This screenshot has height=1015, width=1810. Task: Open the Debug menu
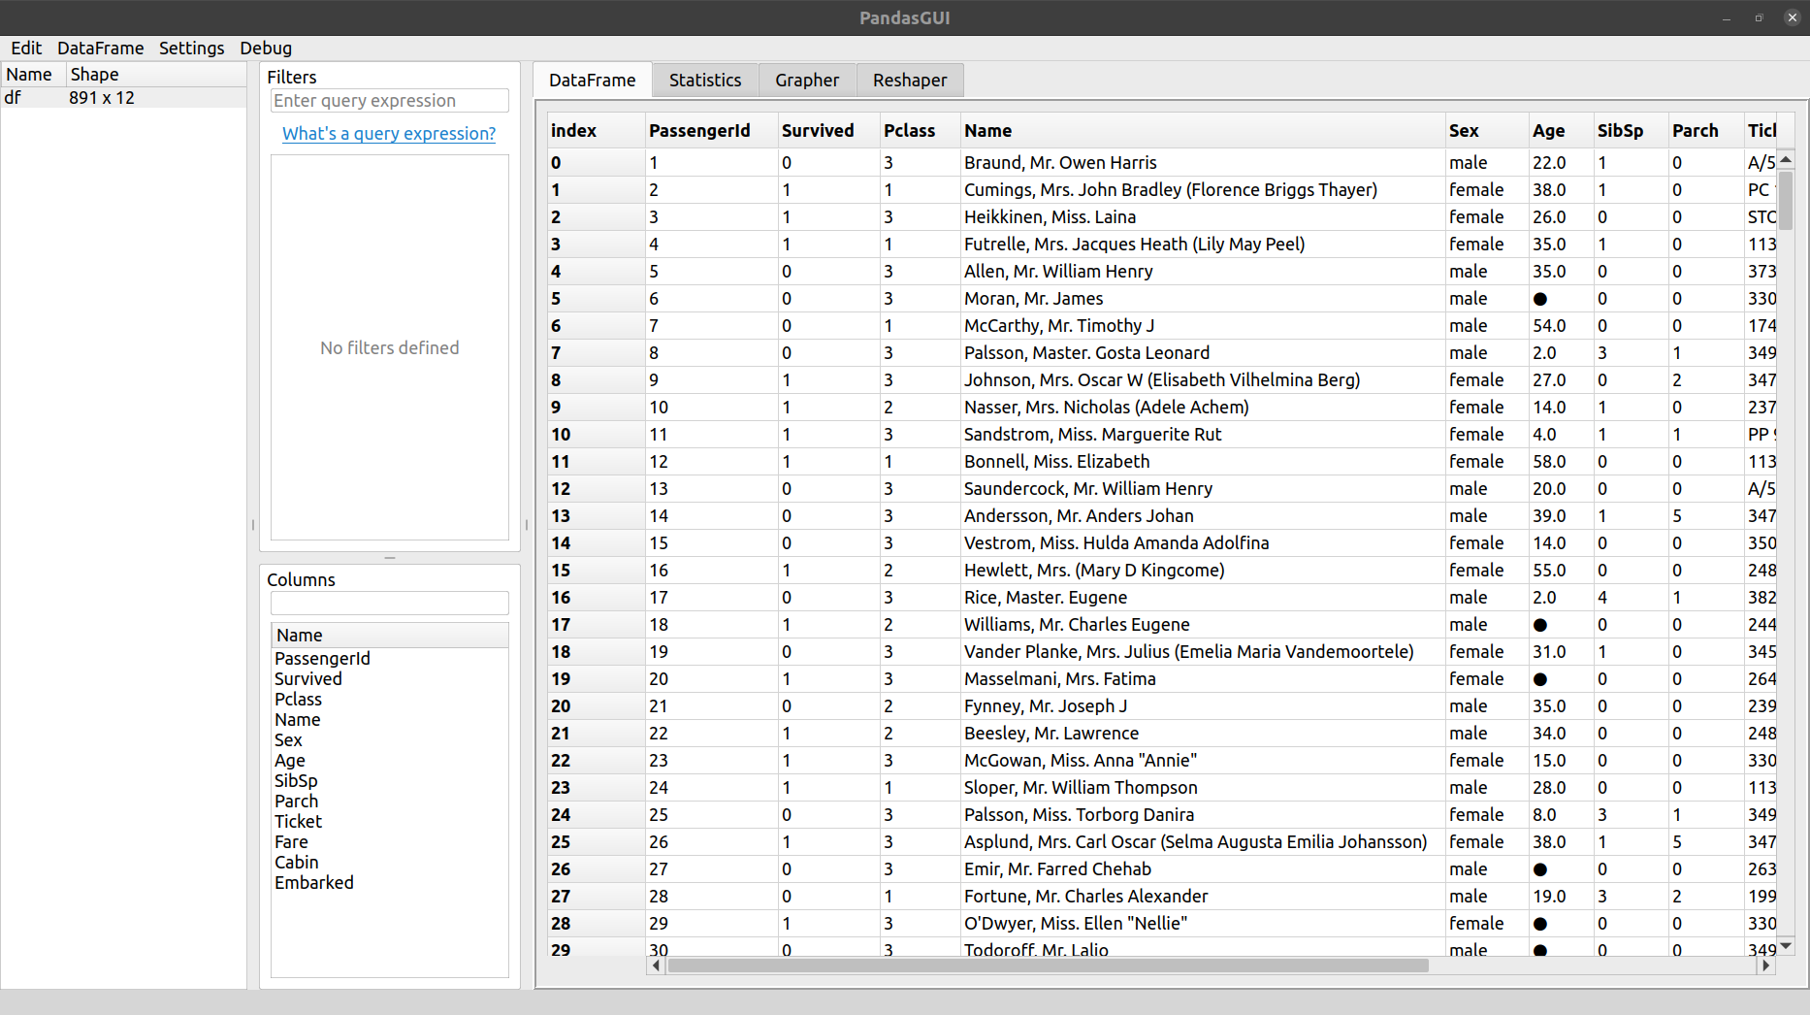pos(266,49)
